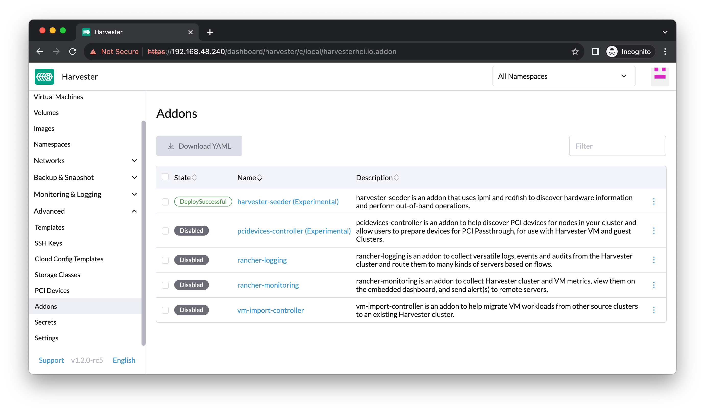Open Settings from the sidebar
This screenshot has height=412, width=705.
pos(46,338)
